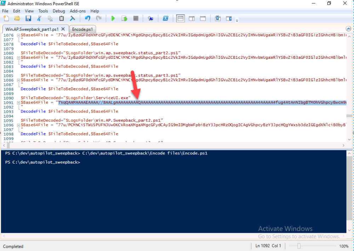The height and width of the screenshot is (251, 354).
Task: Open the Edit menu
Action: click(x=17, y=11)
